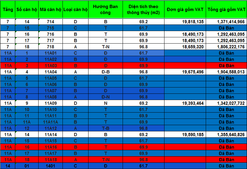
Task: Click balcony direction 'Đ-B' in row 11A04
Action: pyautogui.click(x=106, y=72)
